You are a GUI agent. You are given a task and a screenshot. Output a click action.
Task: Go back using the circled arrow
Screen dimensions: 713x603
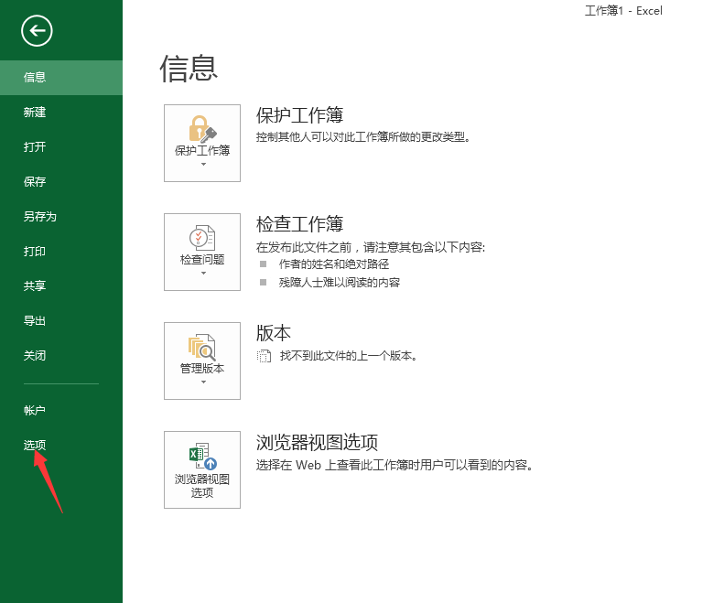37,31
